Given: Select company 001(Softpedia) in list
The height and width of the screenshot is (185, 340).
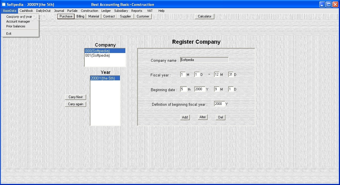Looking at the screenshot, I should point(105,56).
